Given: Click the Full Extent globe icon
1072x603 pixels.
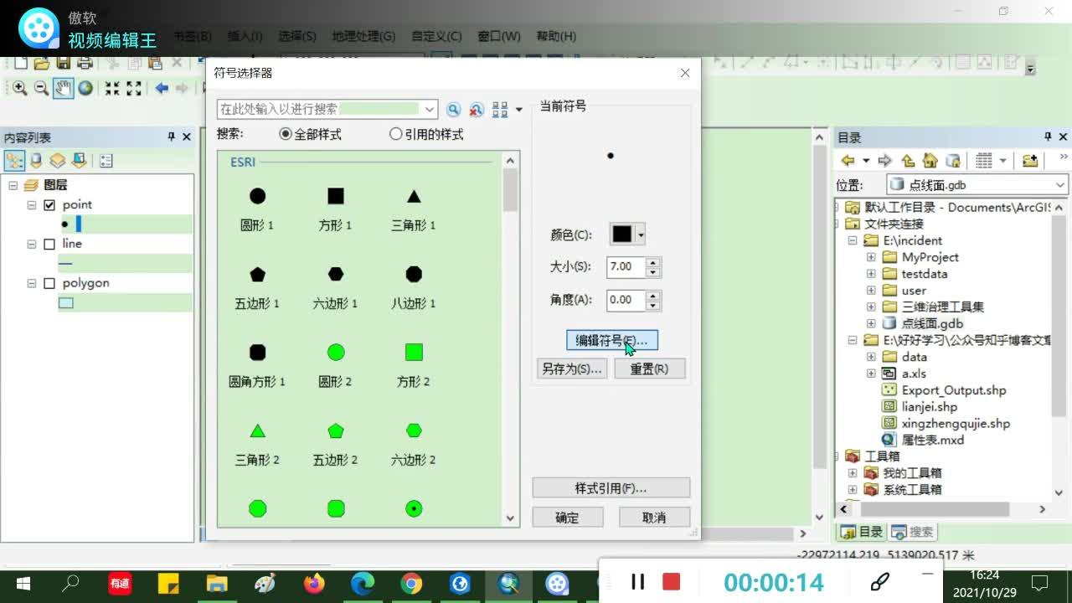Looking at the screenshot, I should tap(86, 89).
